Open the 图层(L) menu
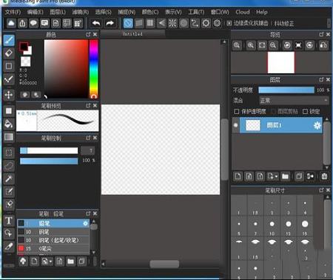 coord(58,12)
